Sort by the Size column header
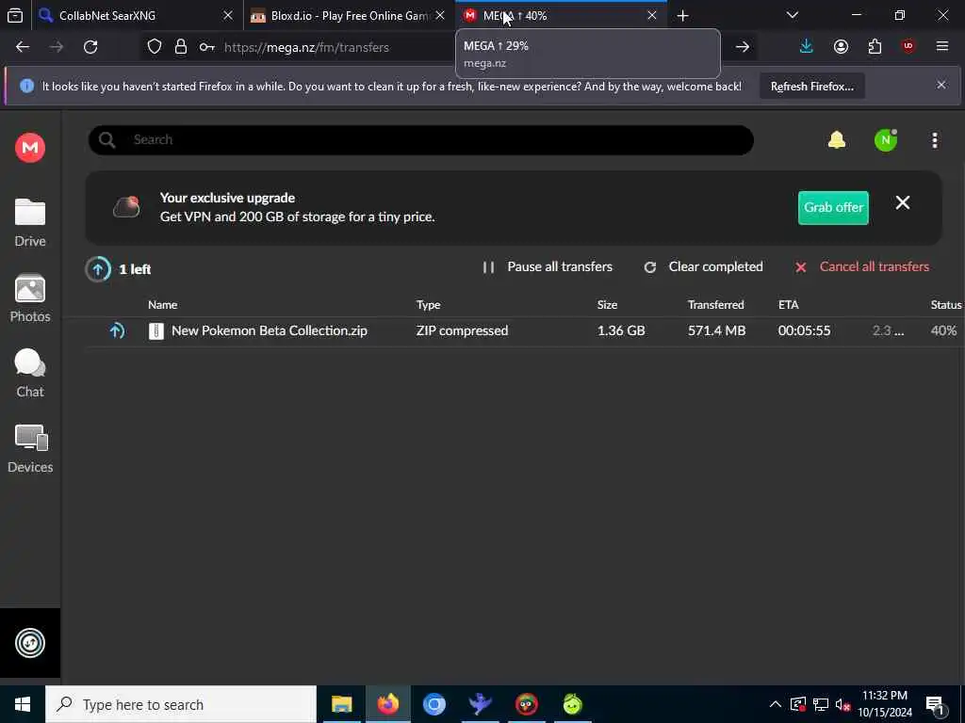This screenshot has width=965, height=723. [607, 305]
